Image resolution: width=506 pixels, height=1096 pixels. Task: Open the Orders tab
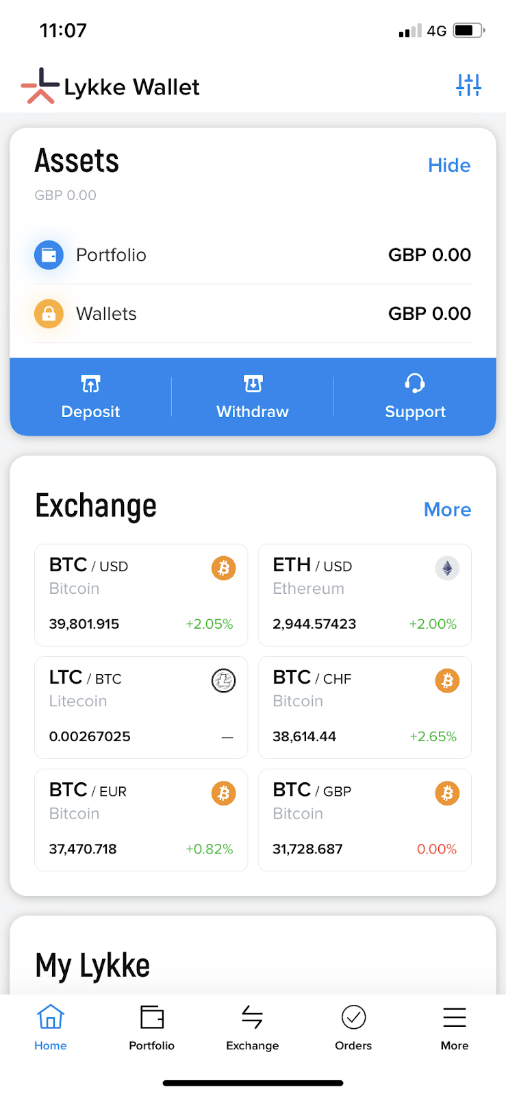(353, 1027)
